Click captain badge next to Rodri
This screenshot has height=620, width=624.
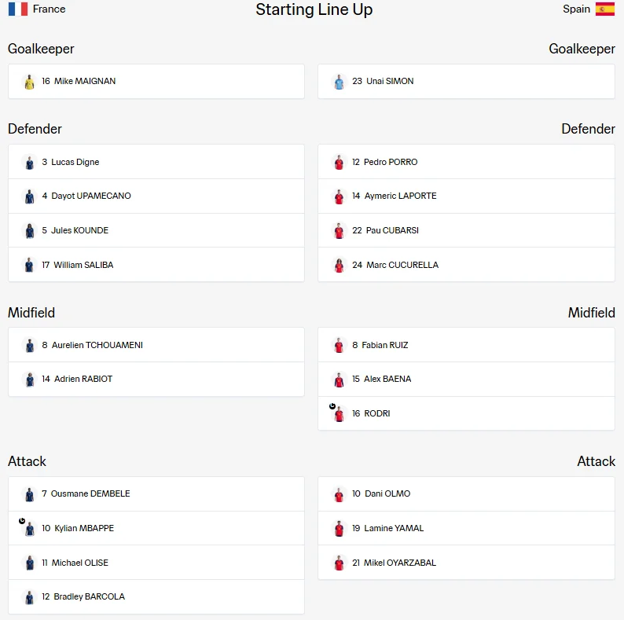(332, 406)
